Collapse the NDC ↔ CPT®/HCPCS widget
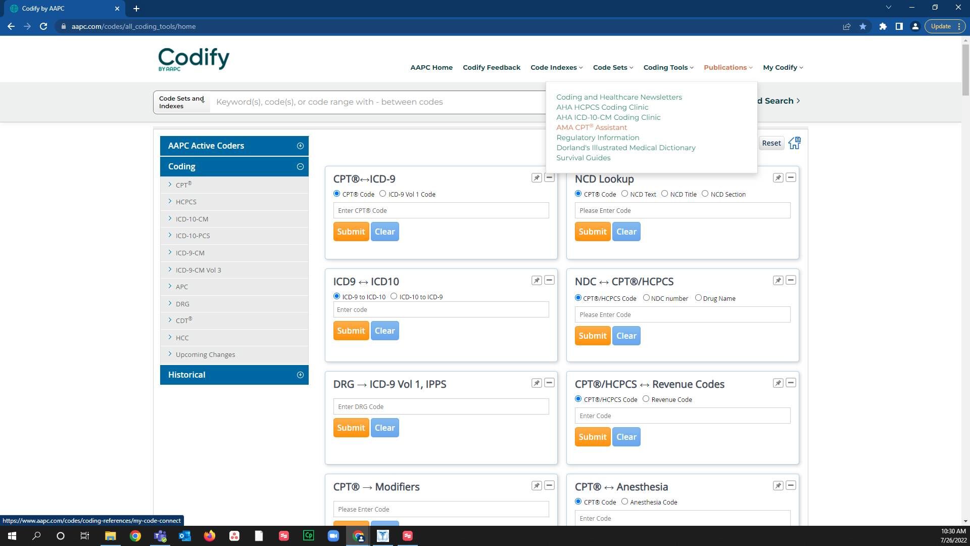The image size is (970, 546). tap(791, 280)
